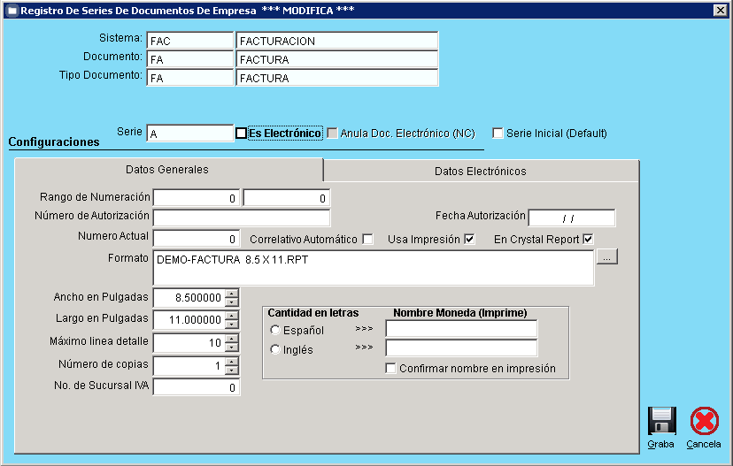733x466 pixels.
Task: Click the Graba floppy disk icon
Action: click(x=661, y=421)
